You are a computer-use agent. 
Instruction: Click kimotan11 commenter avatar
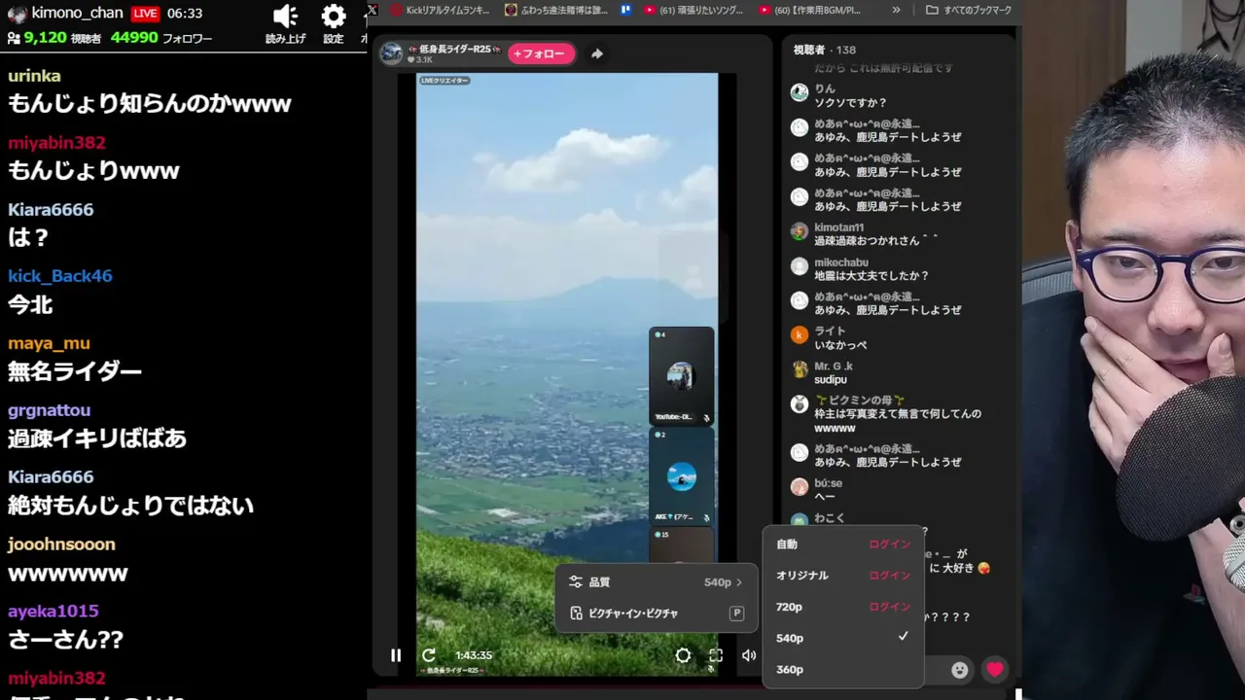tap(800, 231)
